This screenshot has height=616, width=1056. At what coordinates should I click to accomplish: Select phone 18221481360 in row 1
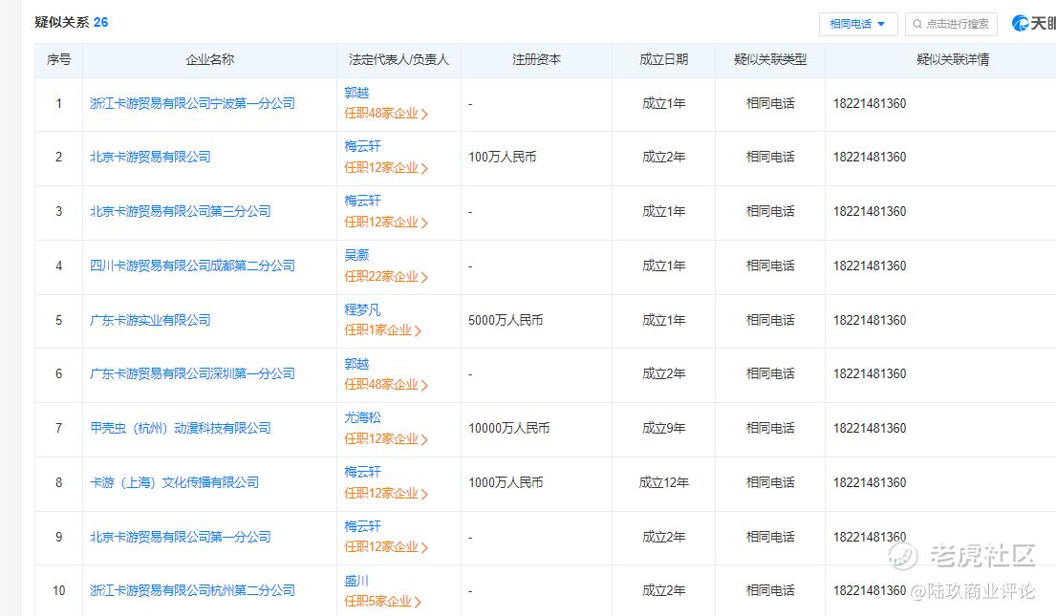pyautogui.click(x=870, y=104)
